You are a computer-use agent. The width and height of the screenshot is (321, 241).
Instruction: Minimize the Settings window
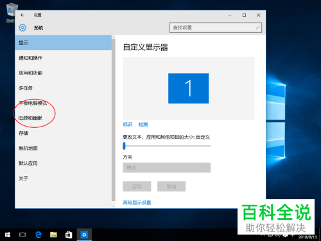(230, 15)
